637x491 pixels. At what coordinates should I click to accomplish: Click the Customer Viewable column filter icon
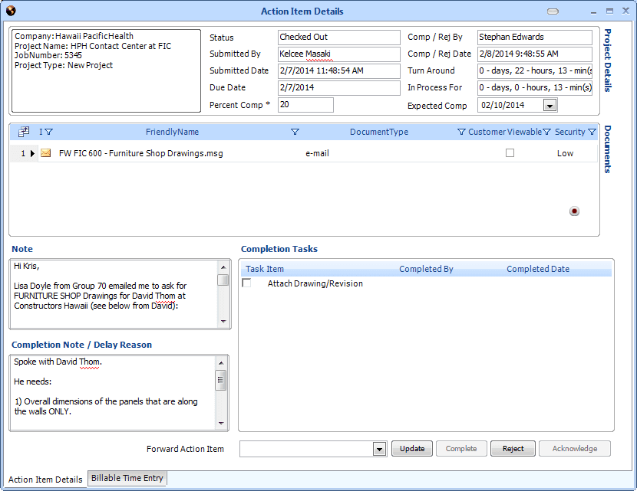547,133
